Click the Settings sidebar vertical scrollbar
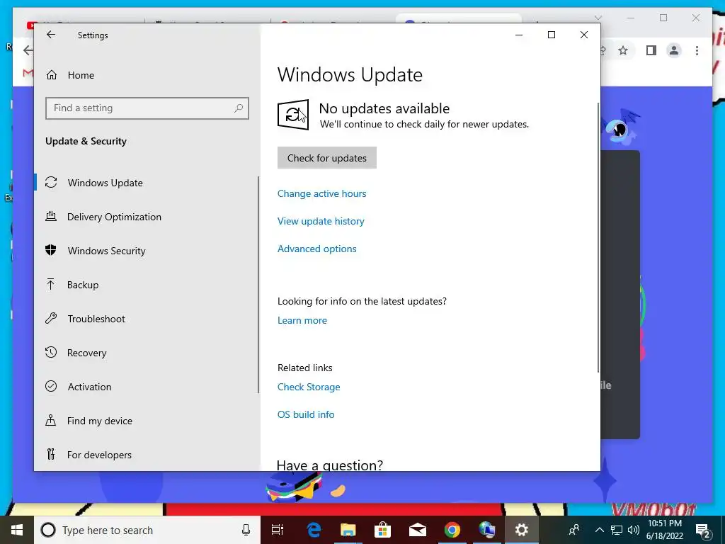This screenshot has height=544, width=725. pos(259,285)
